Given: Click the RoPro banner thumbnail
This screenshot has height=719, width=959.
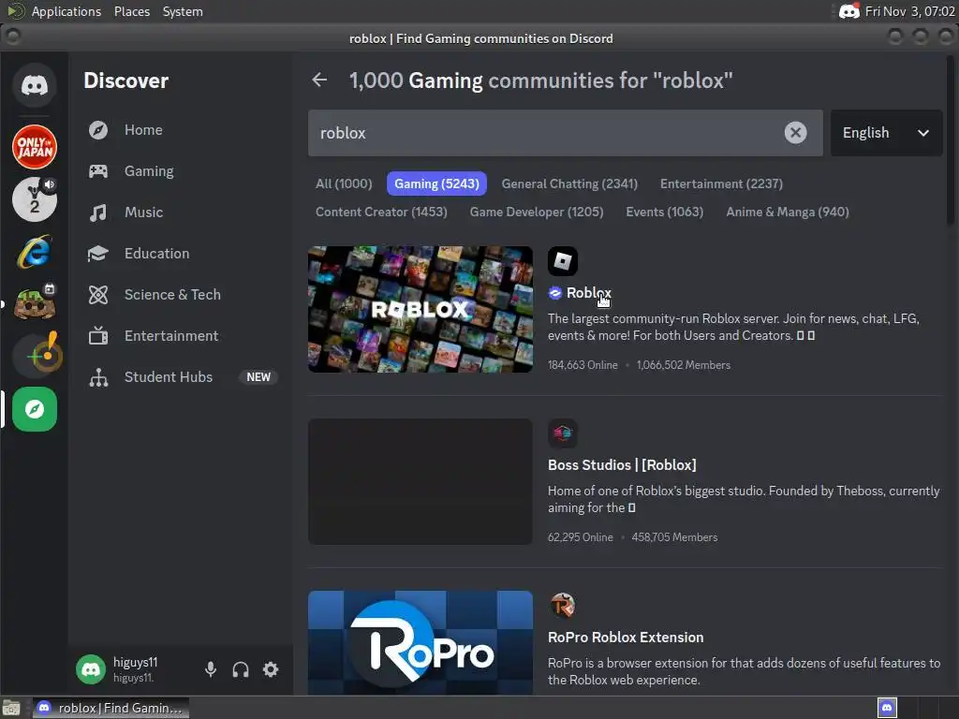Looking at the screenshot, I should pyautogui.click(x=420, y=642).
